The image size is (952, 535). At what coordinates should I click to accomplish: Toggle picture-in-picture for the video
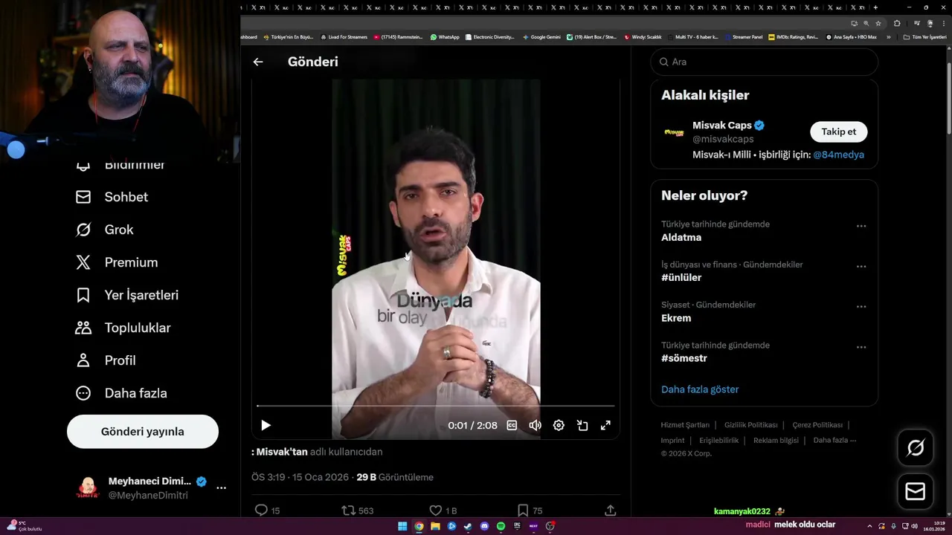point(582,425)
